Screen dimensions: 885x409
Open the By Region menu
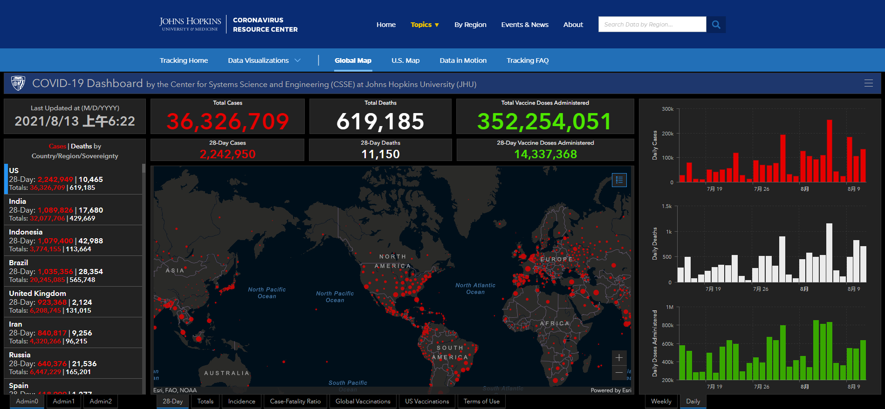click(470, 25)
